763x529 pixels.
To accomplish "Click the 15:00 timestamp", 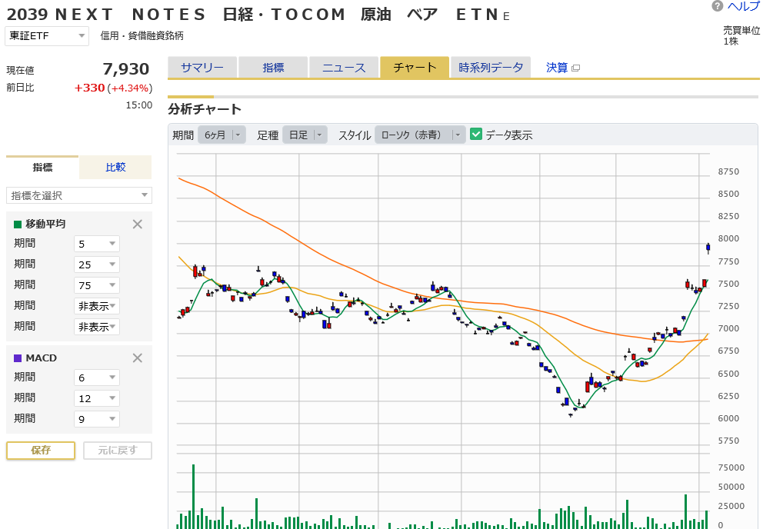I will (139, 105).
